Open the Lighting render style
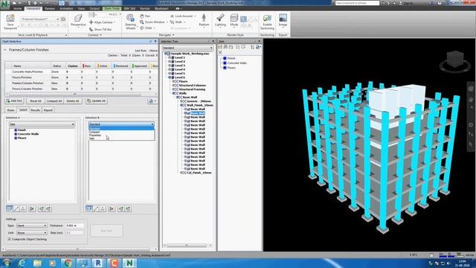476x268 pixels. click(x=220, y=20)
